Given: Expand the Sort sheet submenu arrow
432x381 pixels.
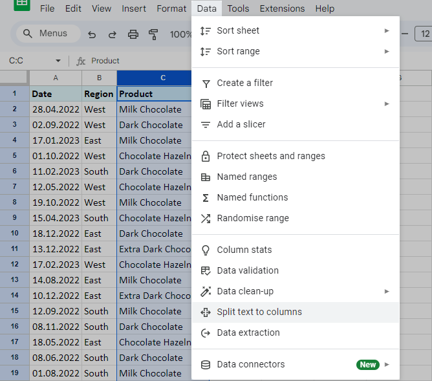Looking at the screenshot, I should pyautogui.click(x=387, y=30).
